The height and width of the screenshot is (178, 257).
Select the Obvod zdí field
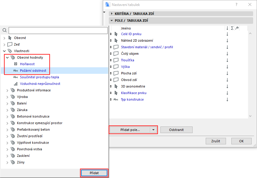coord(129,80)
